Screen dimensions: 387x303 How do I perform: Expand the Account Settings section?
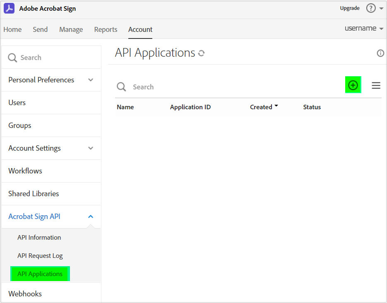coord(91,148)
